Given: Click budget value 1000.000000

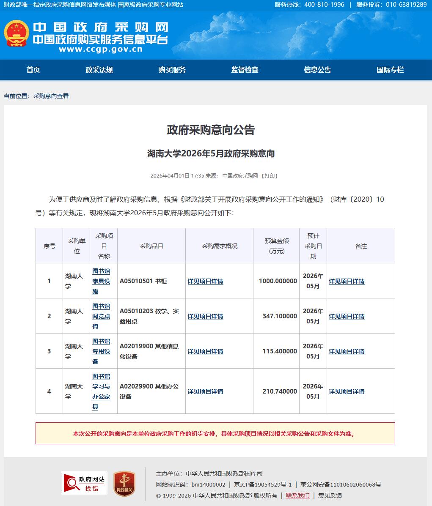Looking at the screenshot, I should click(278, 281).
